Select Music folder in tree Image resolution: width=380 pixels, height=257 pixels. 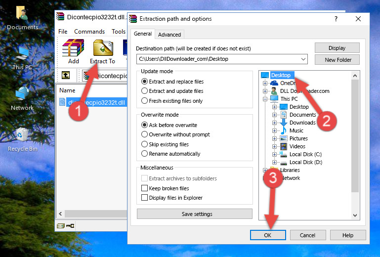pos(296,130)
